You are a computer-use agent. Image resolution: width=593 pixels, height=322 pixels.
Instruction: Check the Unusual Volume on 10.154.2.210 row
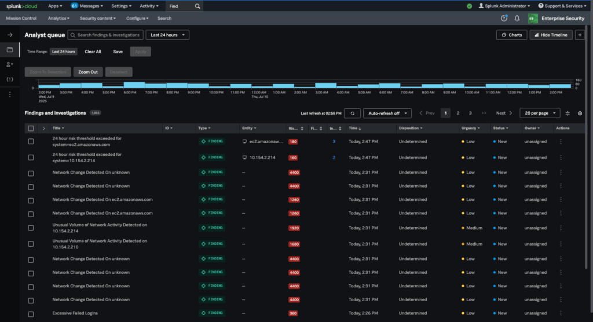click(31, 244)
